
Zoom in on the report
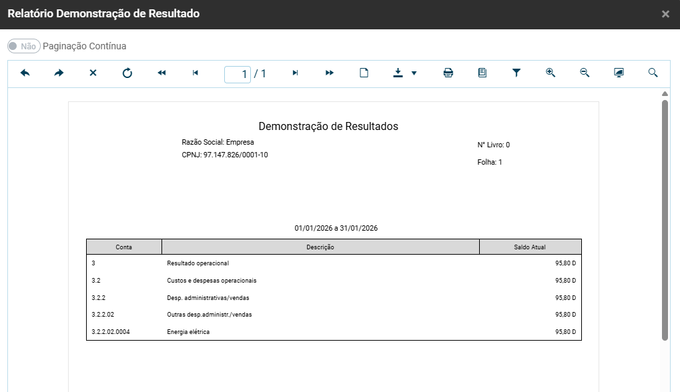551,73
